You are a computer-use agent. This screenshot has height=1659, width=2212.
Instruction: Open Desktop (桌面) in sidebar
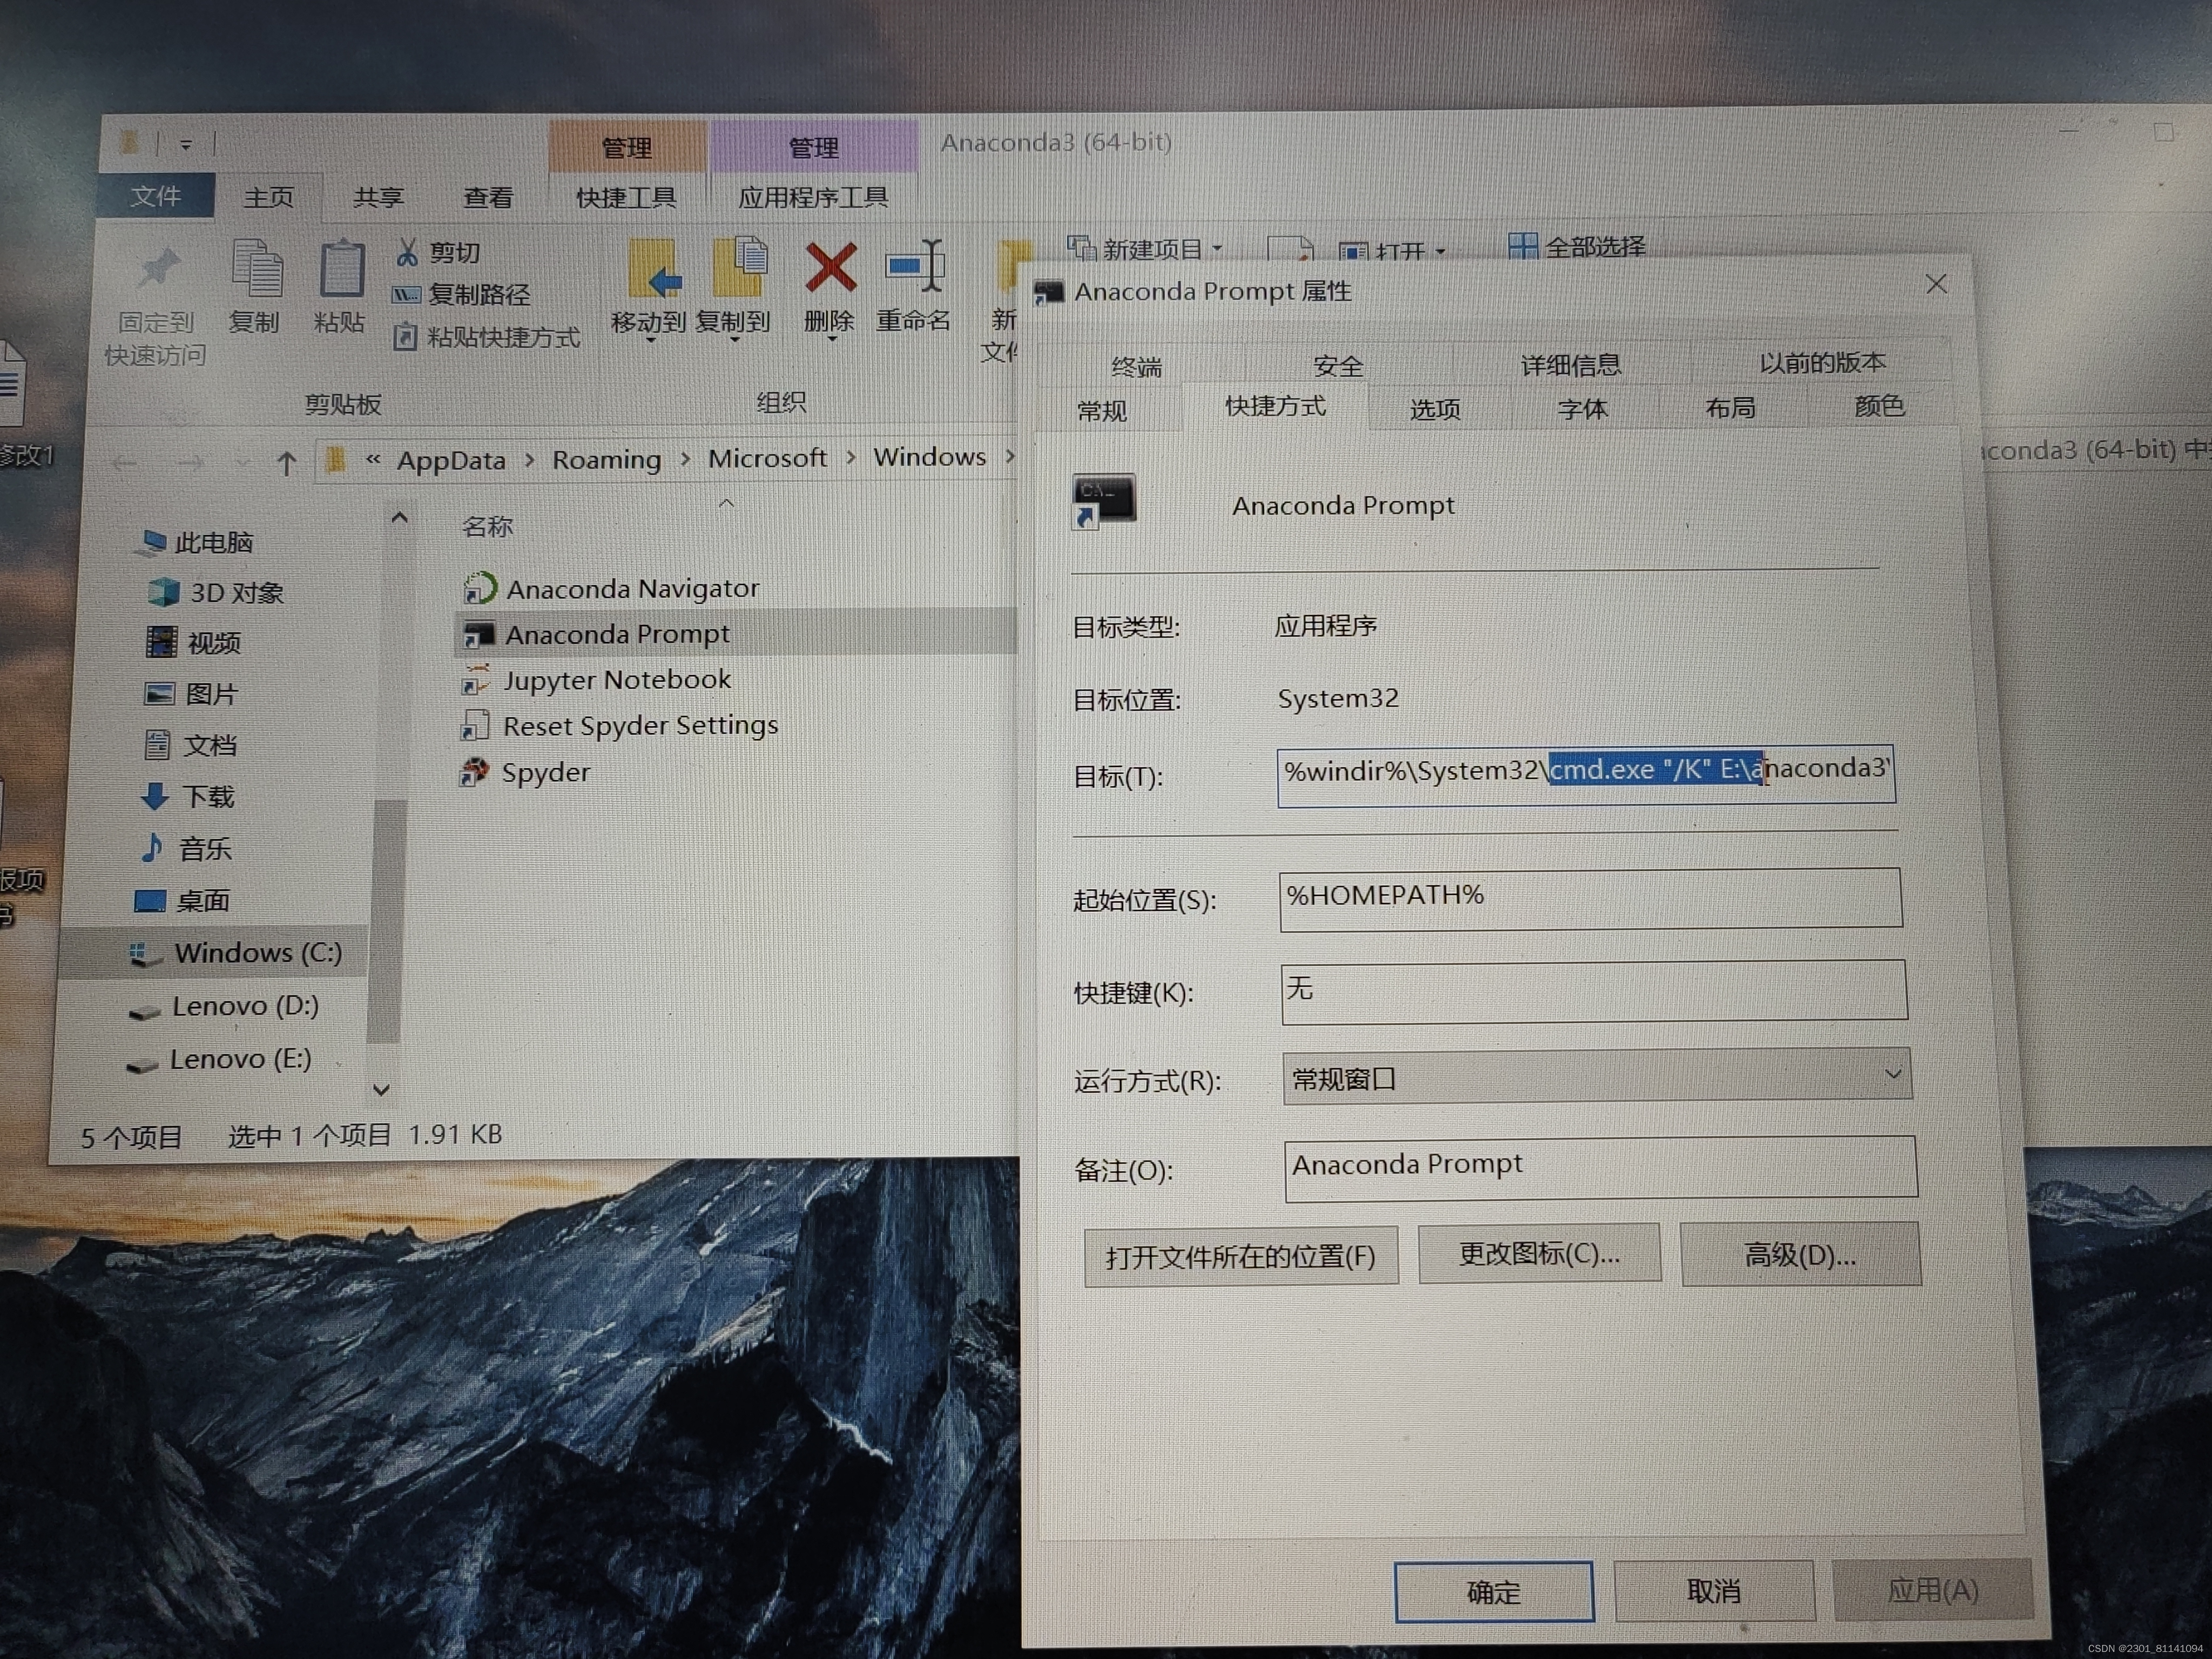coord(182,901)
